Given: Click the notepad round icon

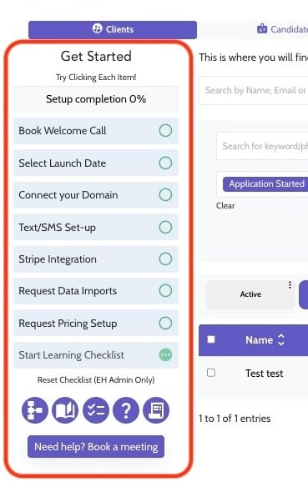Looking at the screenshot, I should [156, 410].
